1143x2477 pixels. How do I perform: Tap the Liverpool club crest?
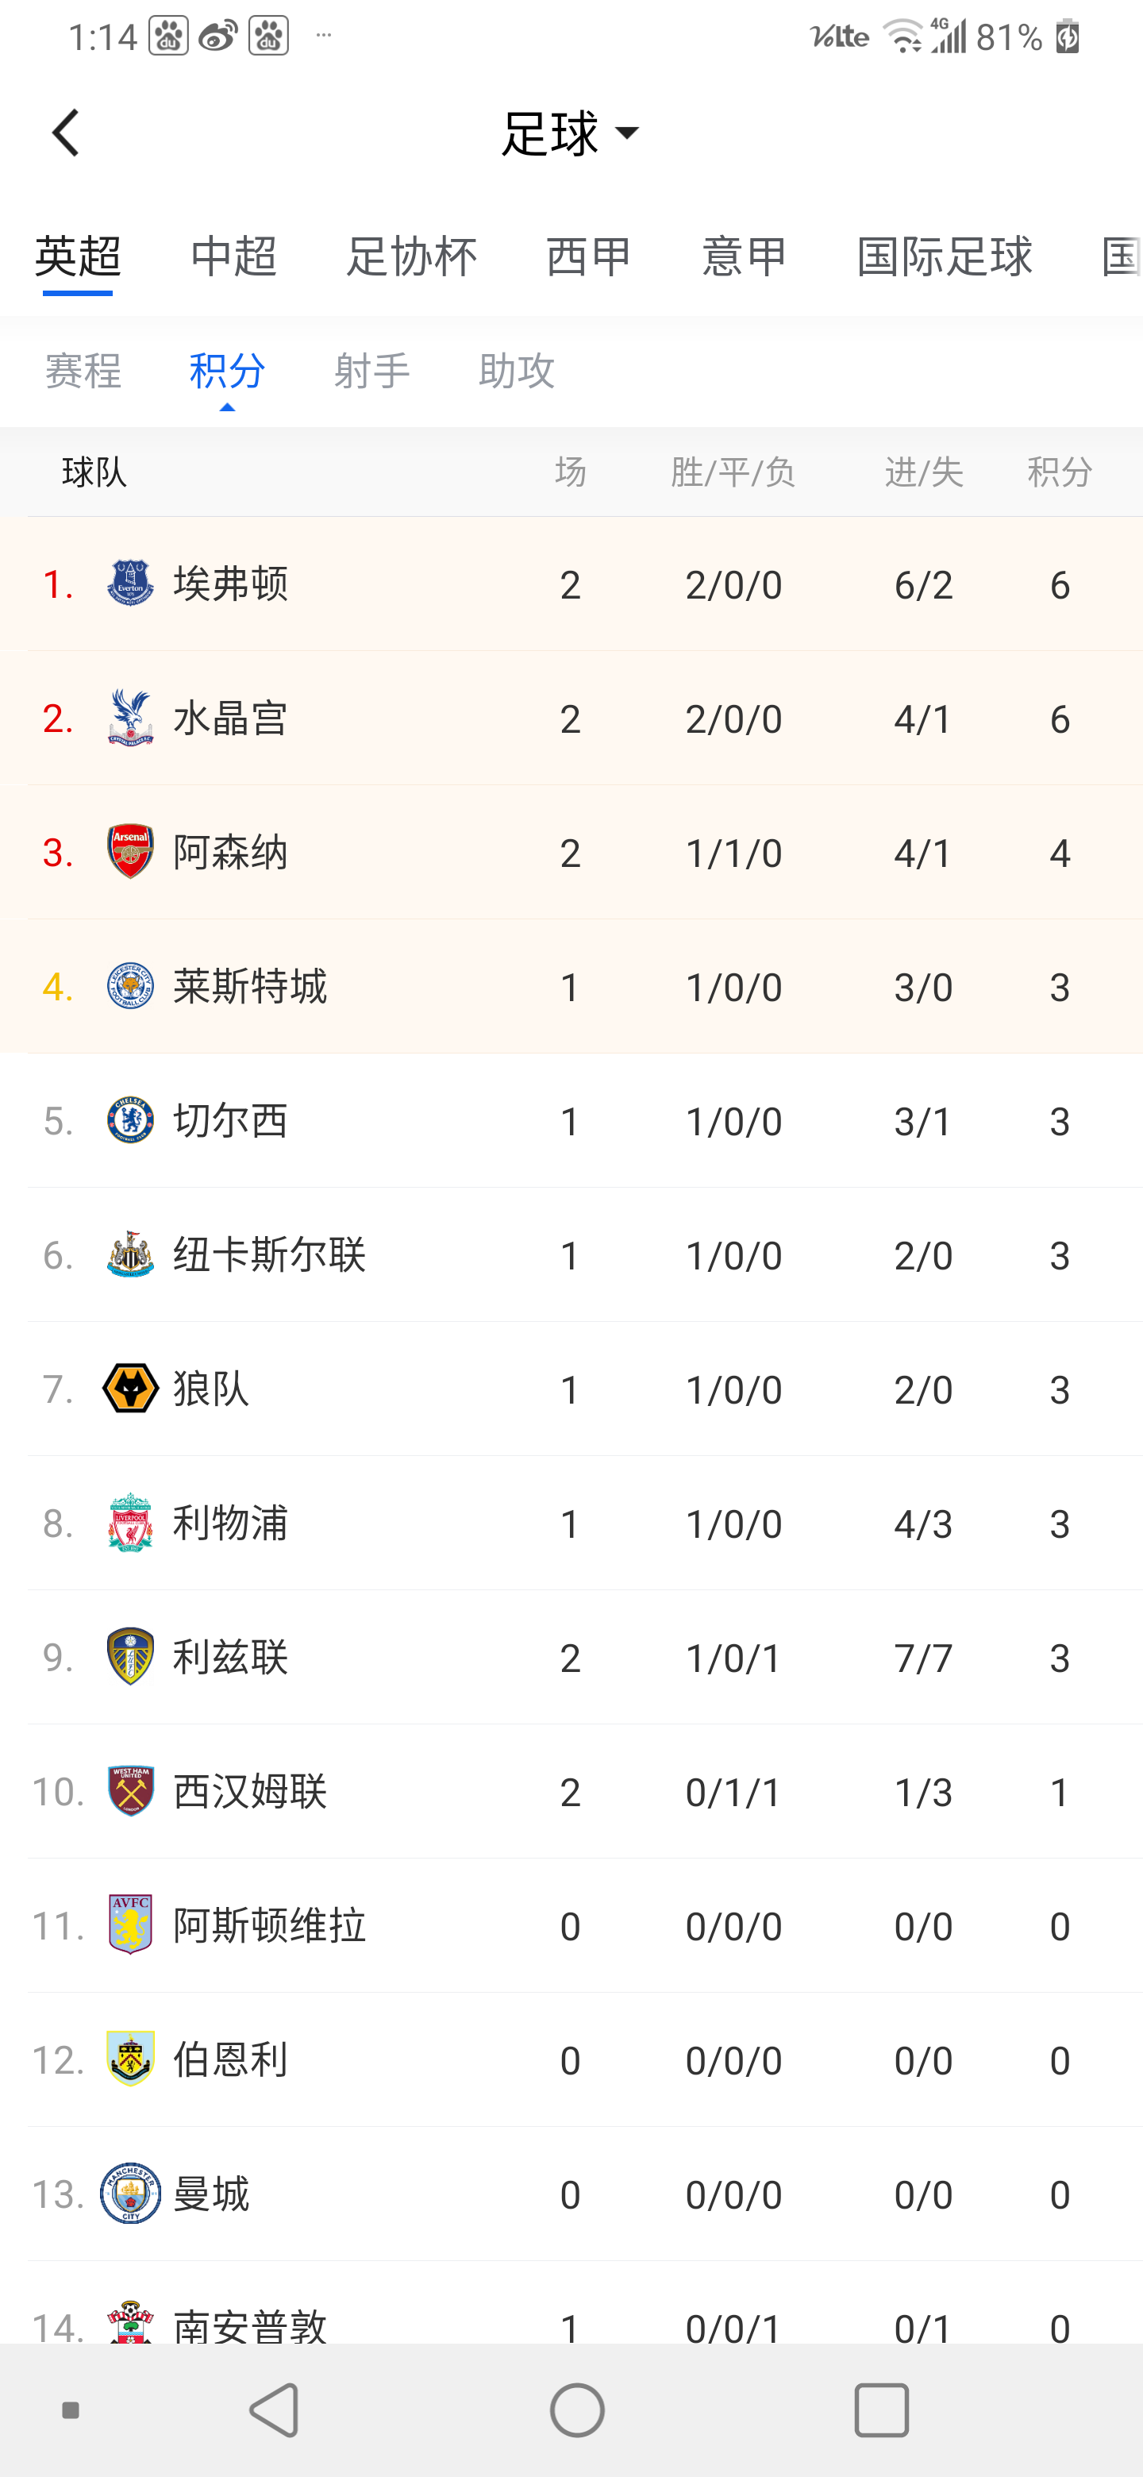[129, 1524]
